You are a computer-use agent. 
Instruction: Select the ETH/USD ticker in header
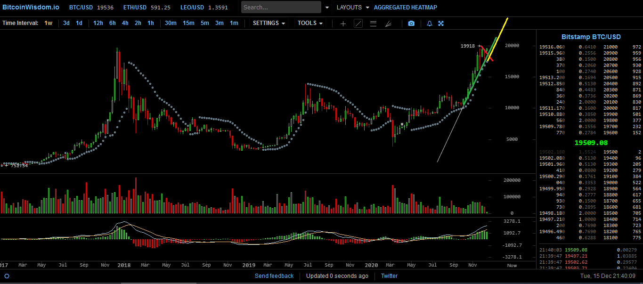147,8
